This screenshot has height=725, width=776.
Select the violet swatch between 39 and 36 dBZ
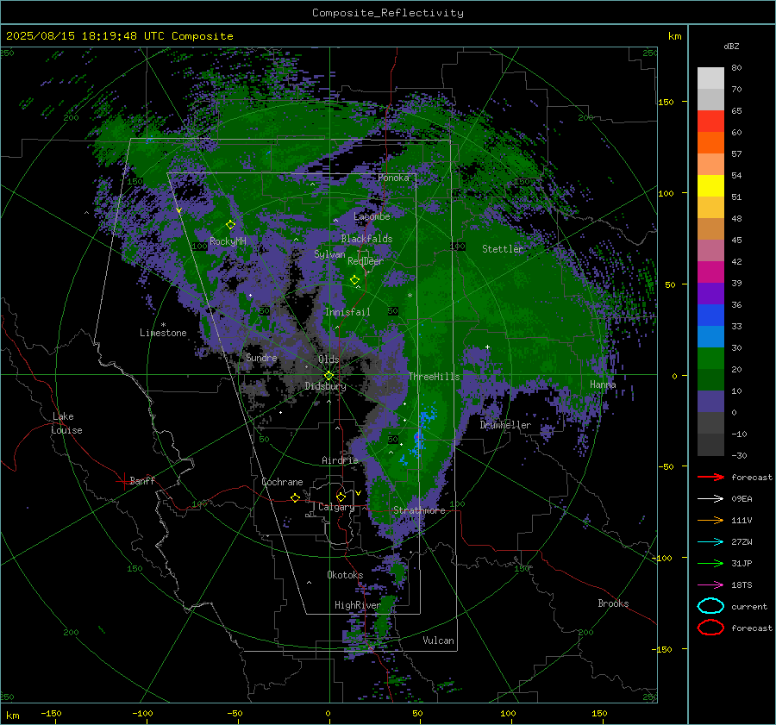click(710, 293)
